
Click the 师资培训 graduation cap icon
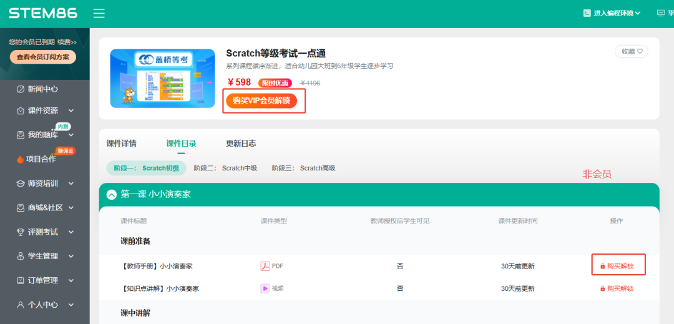click(x=20, y=184)
